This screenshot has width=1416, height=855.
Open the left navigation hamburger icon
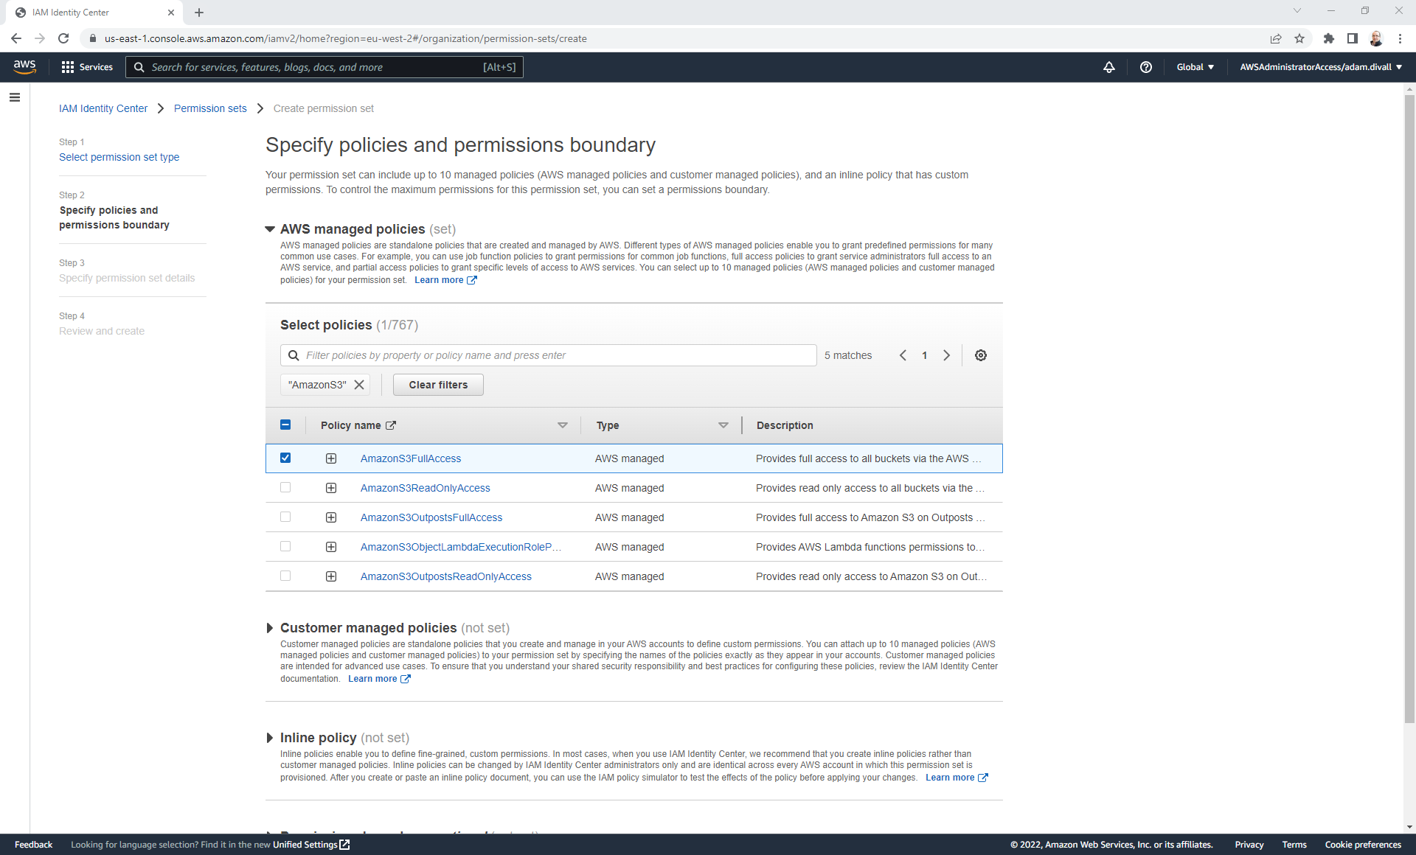[x=15, y=97]
